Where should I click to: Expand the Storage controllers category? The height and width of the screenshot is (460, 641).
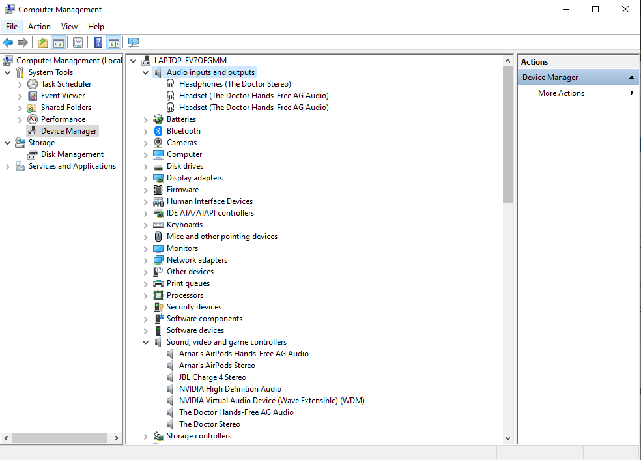(x=145, y=437)
